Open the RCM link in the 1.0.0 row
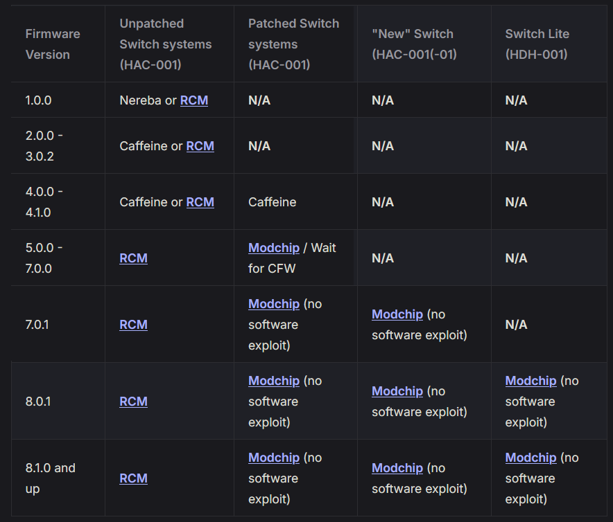Viewport: 613px width, 522px height. [x=194, y=100]
